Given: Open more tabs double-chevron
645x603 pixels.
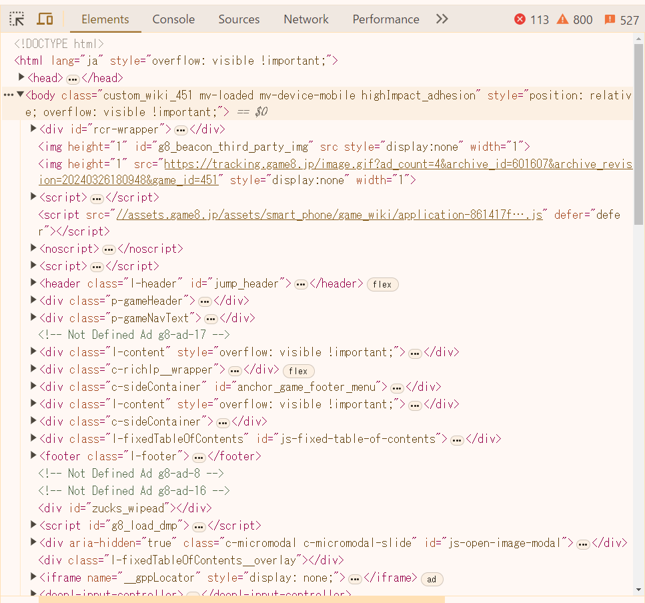Looking at the screenshot, I should 442,19.
